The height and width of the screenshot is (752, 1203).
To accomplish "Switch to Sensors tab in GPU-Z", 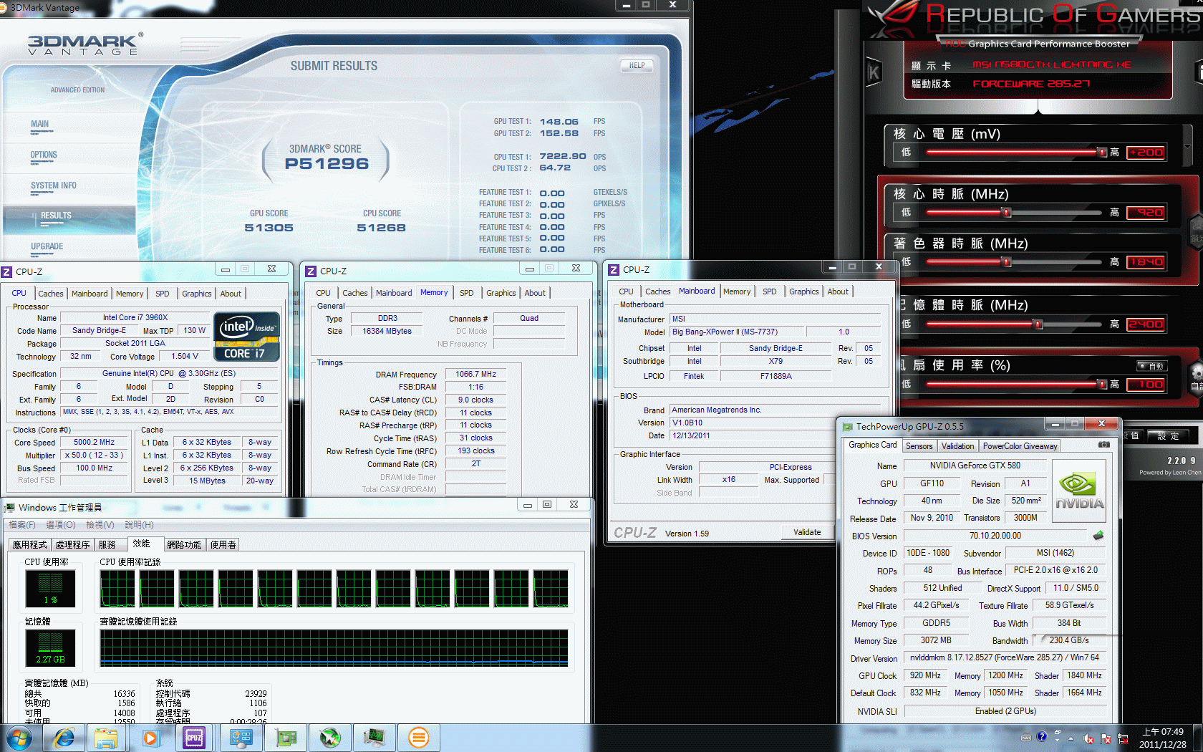I will coord(919,446).
